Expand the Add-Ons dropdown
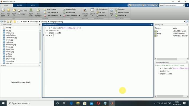The image size is (189, 106). [126, 16]
